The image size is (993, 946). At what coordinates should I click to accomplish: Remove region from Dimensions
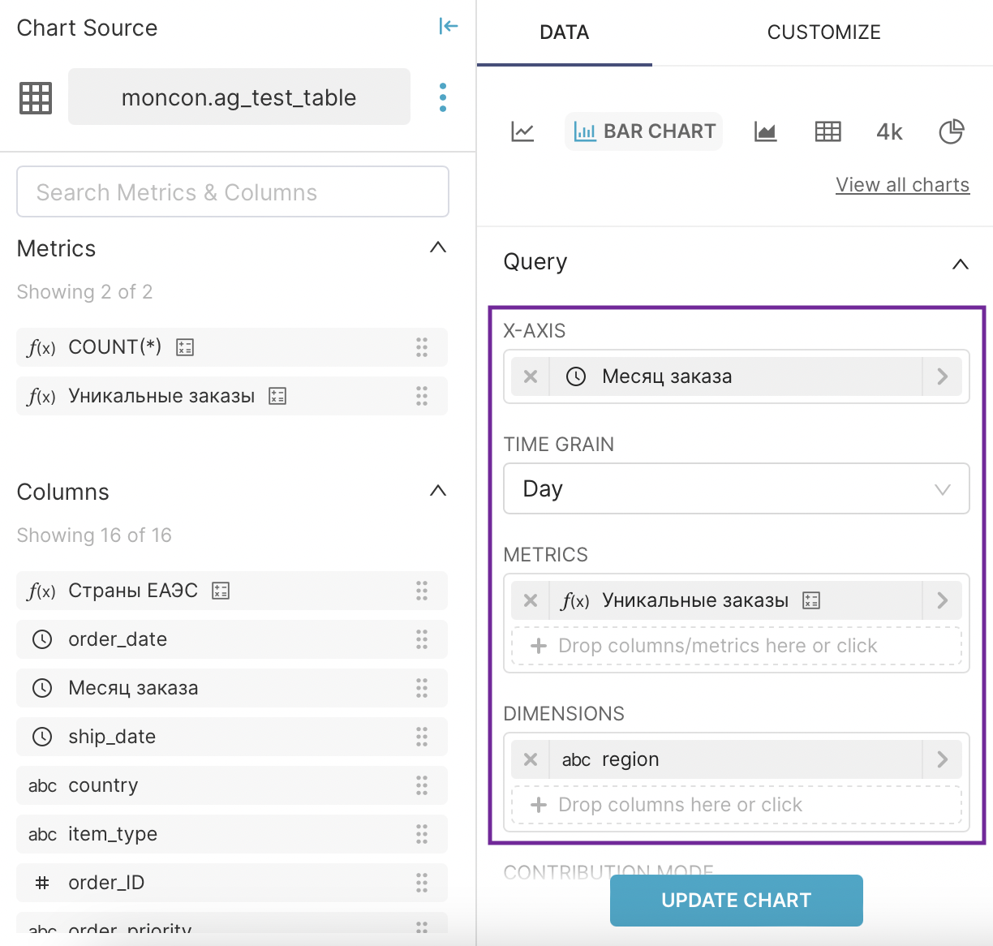click(x=531, y=759)
